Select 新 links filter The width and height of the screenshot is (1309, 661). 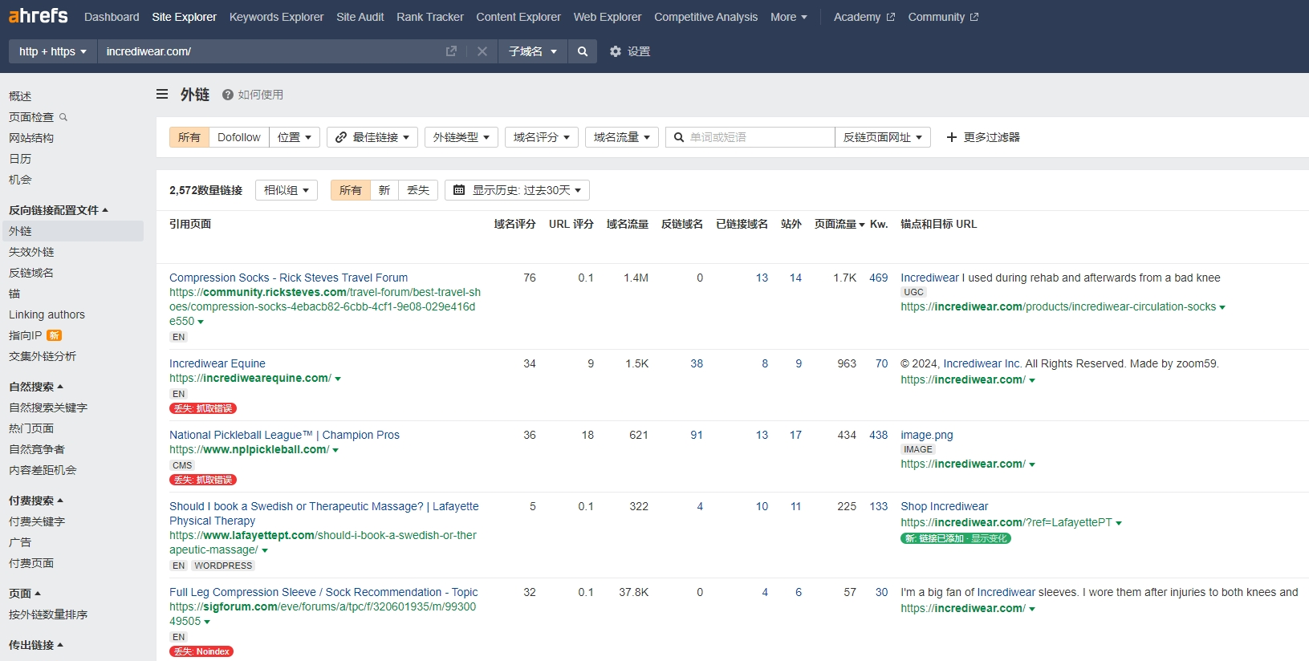click(x=384, y=190)
